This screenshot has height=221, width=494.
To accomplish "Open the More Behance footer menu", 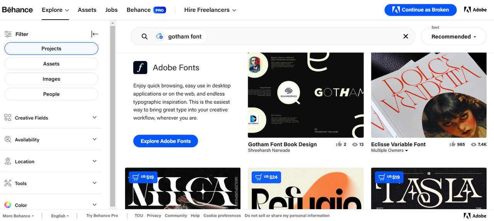I will [18, 216].
